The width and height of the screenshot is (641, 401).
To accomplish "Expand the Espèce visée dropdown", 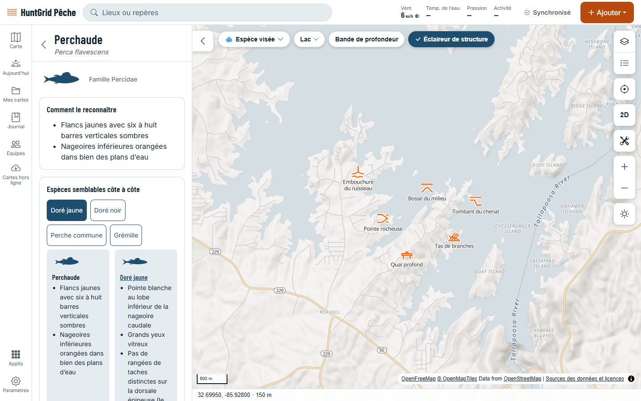I will coord(254,39).
